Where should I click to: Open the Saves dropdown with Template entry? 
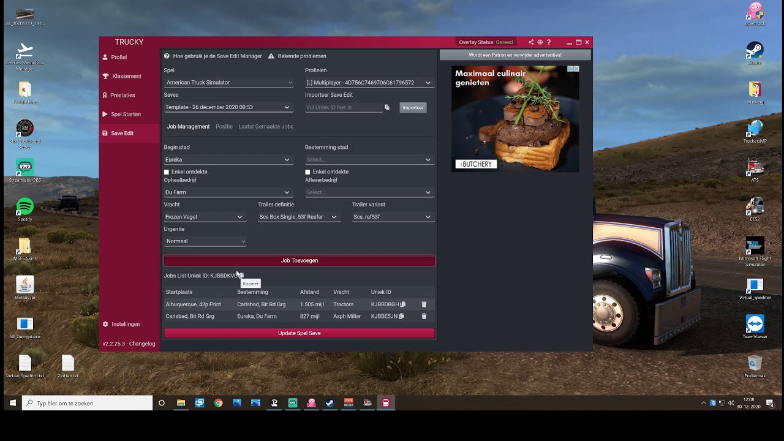(x=227, y=107)
